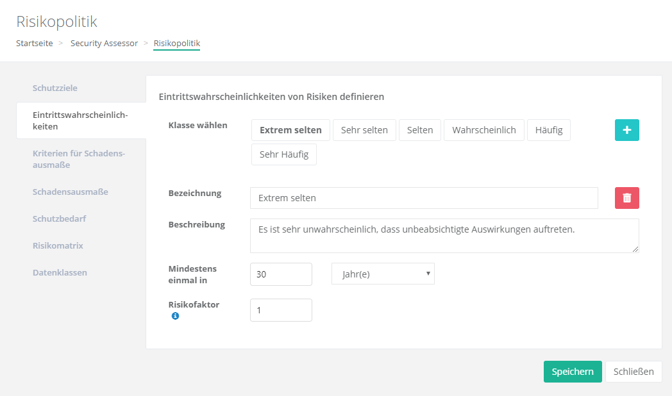Navigate to Security Assessor breadcrumb link
Screen dimensions: 672x396
click(104, 44)
